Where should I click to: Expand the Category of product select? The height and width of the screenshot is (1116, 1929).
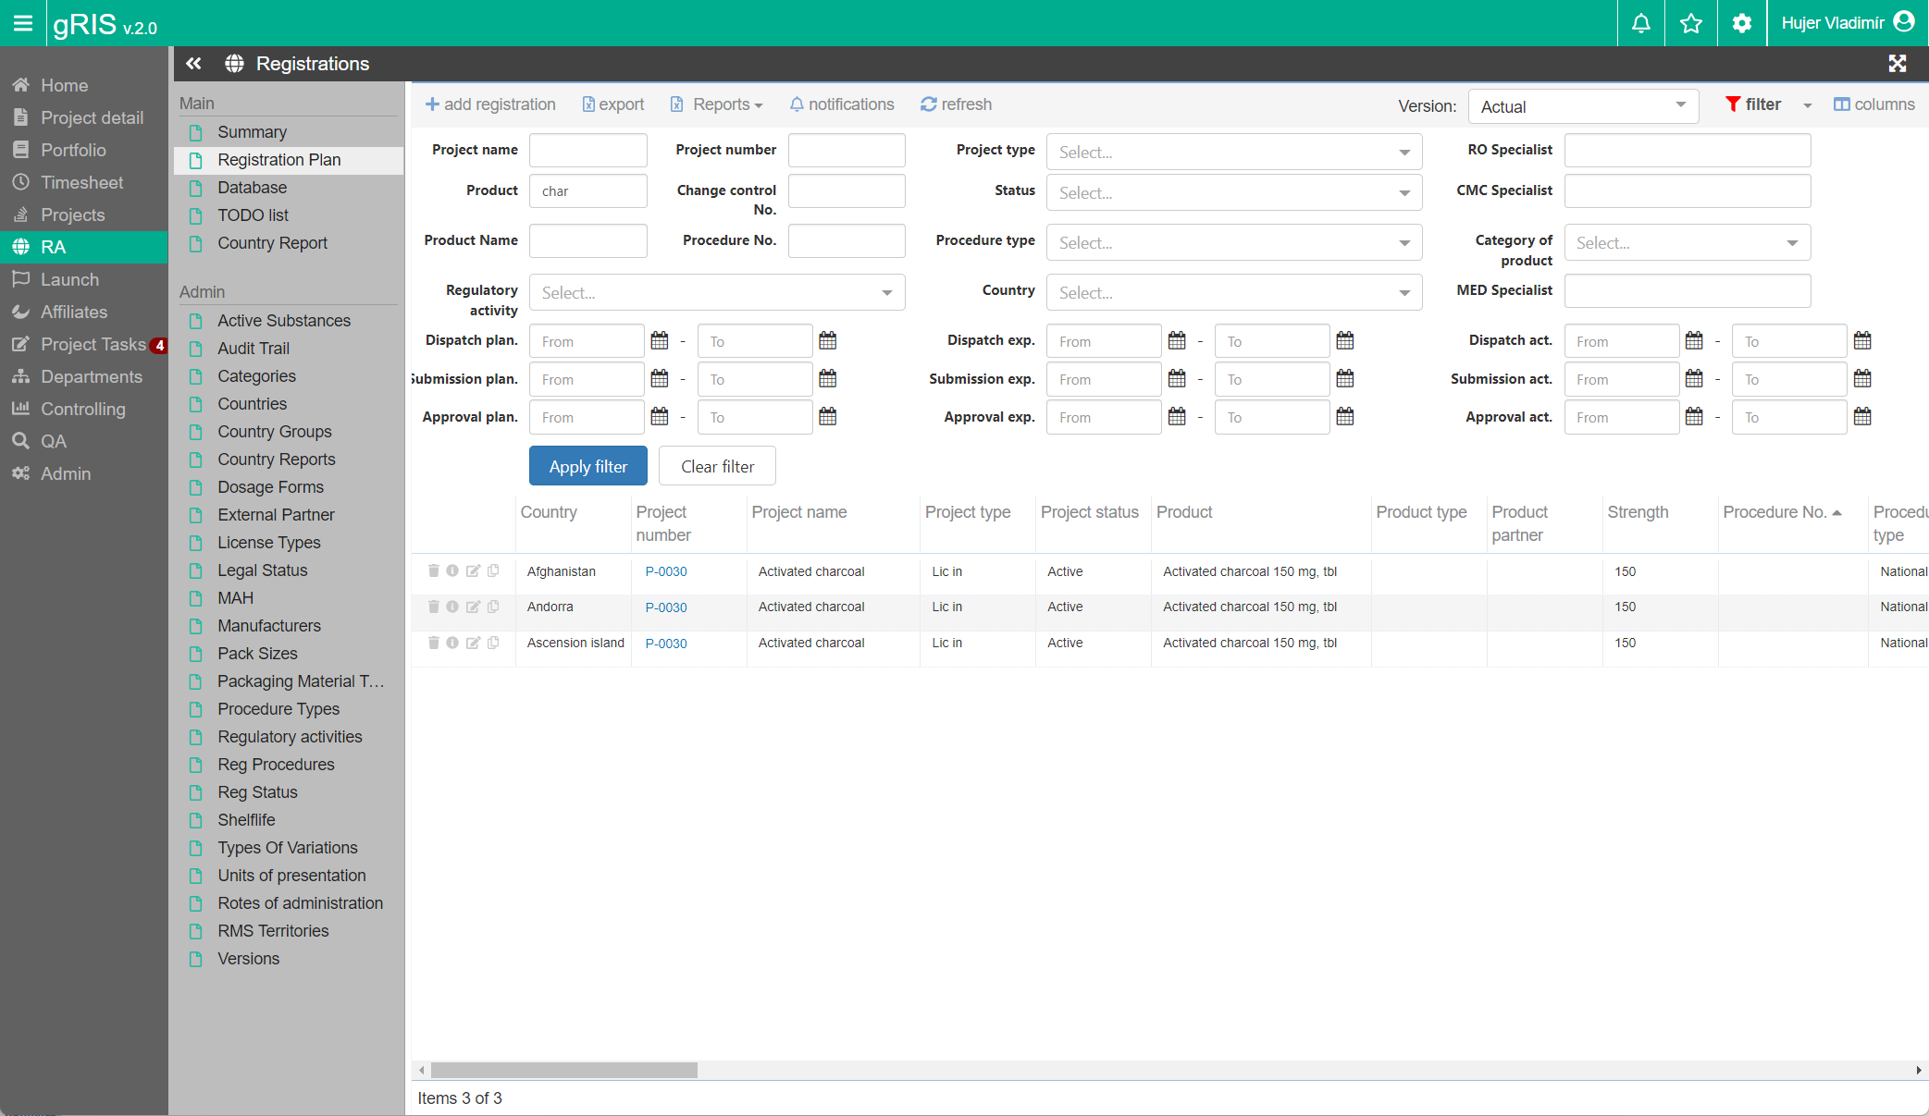coord(1688,242)
